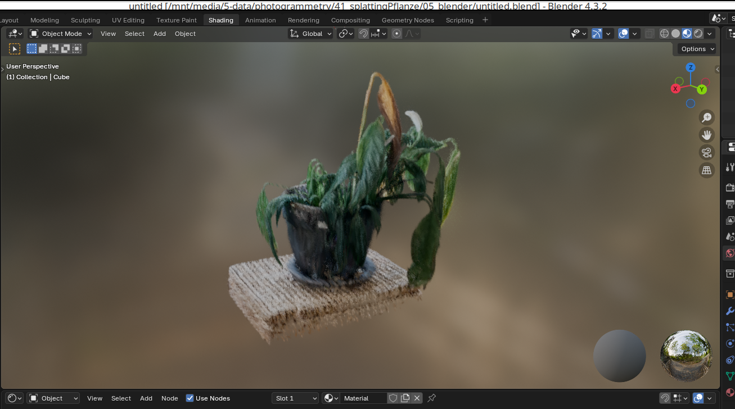Switch perspective/orthographic with grid icon
735x409 pixels.
[707, 170]
